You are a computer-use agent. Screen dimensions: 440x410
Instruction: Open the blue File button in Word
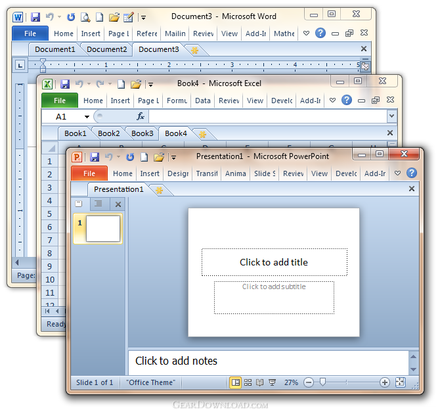coord(30,34)
